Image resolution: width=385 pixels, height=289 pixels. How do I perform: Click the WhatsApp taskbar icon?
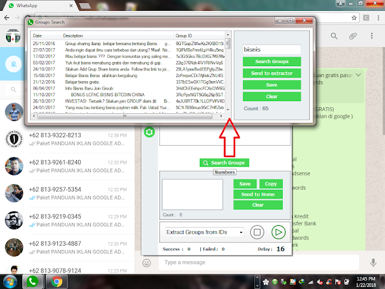point(32,282)
